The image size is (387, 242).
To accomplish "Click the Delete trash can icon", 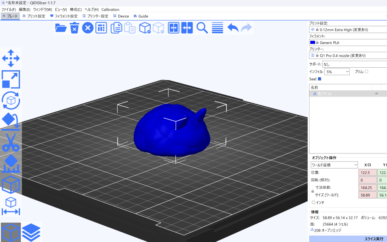I will coord(74,28).
